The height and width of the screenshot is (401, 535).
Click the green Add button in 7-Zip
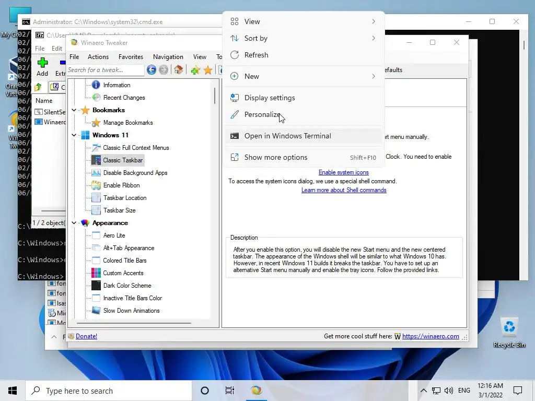(x=42, y=67)
